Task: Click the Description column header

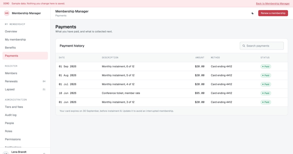Action: click(x=110, y=58)
